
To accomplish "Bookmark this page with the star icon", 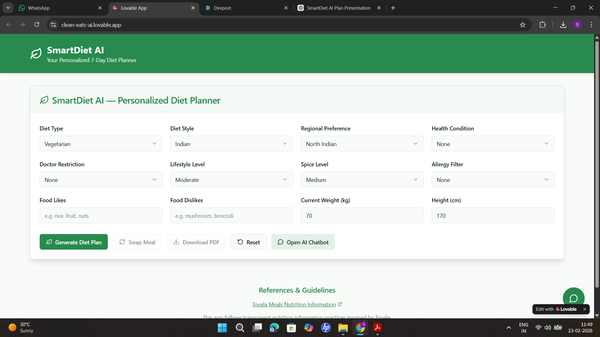I will pos(522,25).
